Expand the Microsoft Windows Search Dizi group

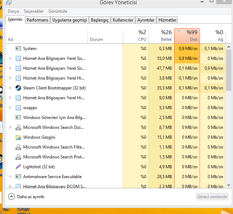[10, 127]
